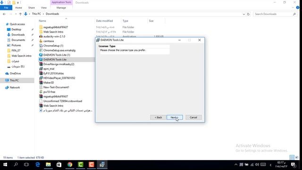Open Downloads in the navigation pane
The width and height of the screenshot is (302, 170).
(x=18, y=34)
